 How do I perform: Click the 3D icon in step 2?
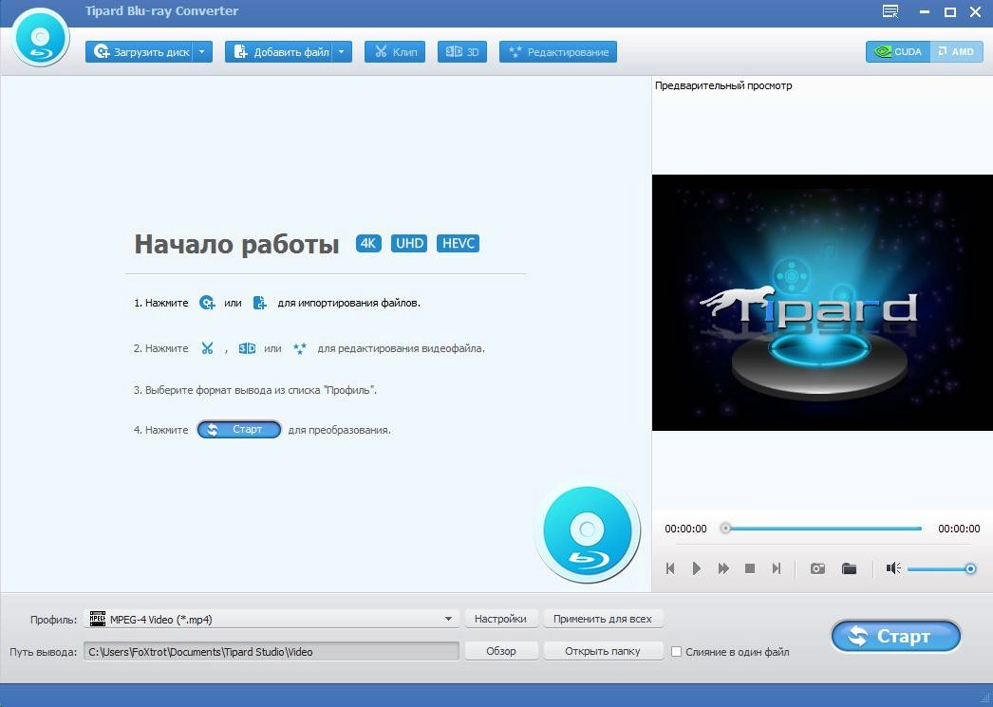pyautogui.click(x=247, y=348)
